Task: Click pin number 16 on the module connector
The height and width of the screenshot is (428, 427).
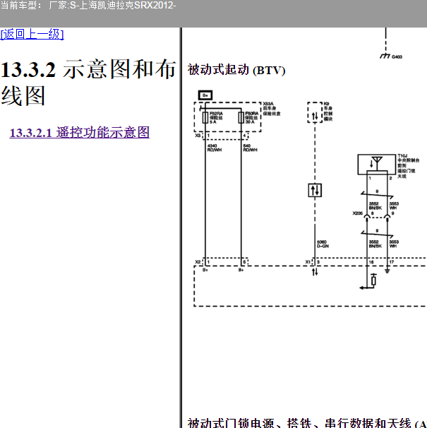Action: pos(371,262)
